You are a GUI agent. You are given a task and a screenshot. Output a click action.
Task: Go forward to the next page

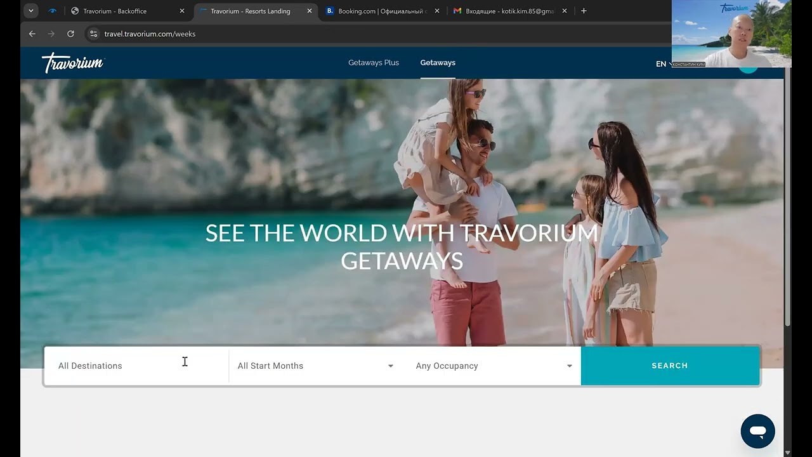click(x=51, y=34)
